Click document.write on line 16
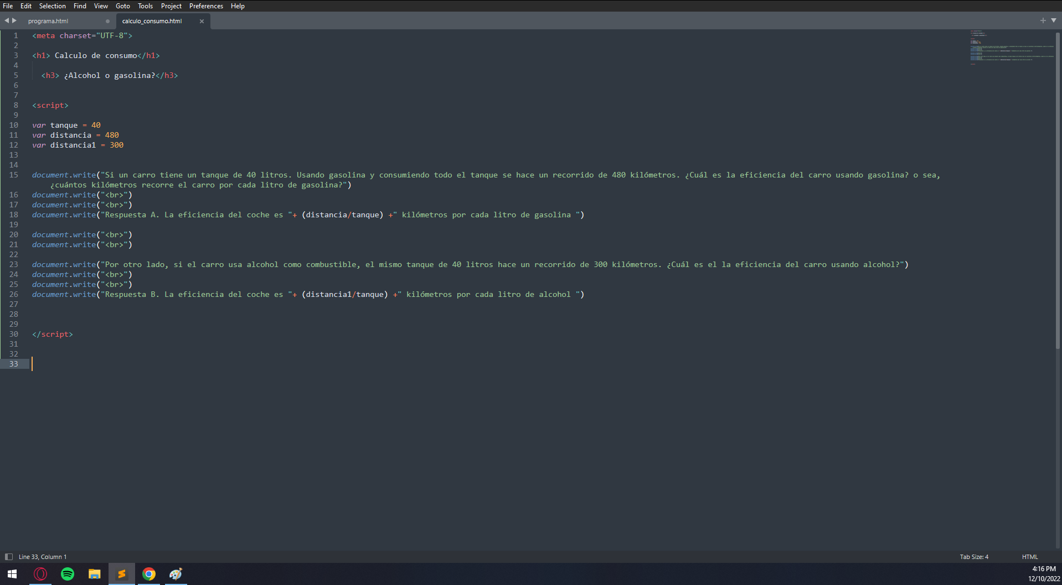1062x585 pixels. point(64,195)
